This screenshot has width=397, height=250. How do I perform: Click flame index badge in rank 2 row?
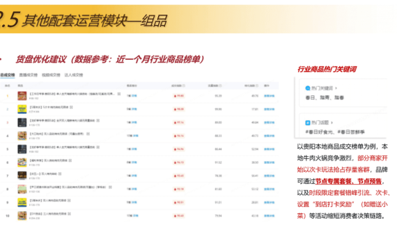179,109
